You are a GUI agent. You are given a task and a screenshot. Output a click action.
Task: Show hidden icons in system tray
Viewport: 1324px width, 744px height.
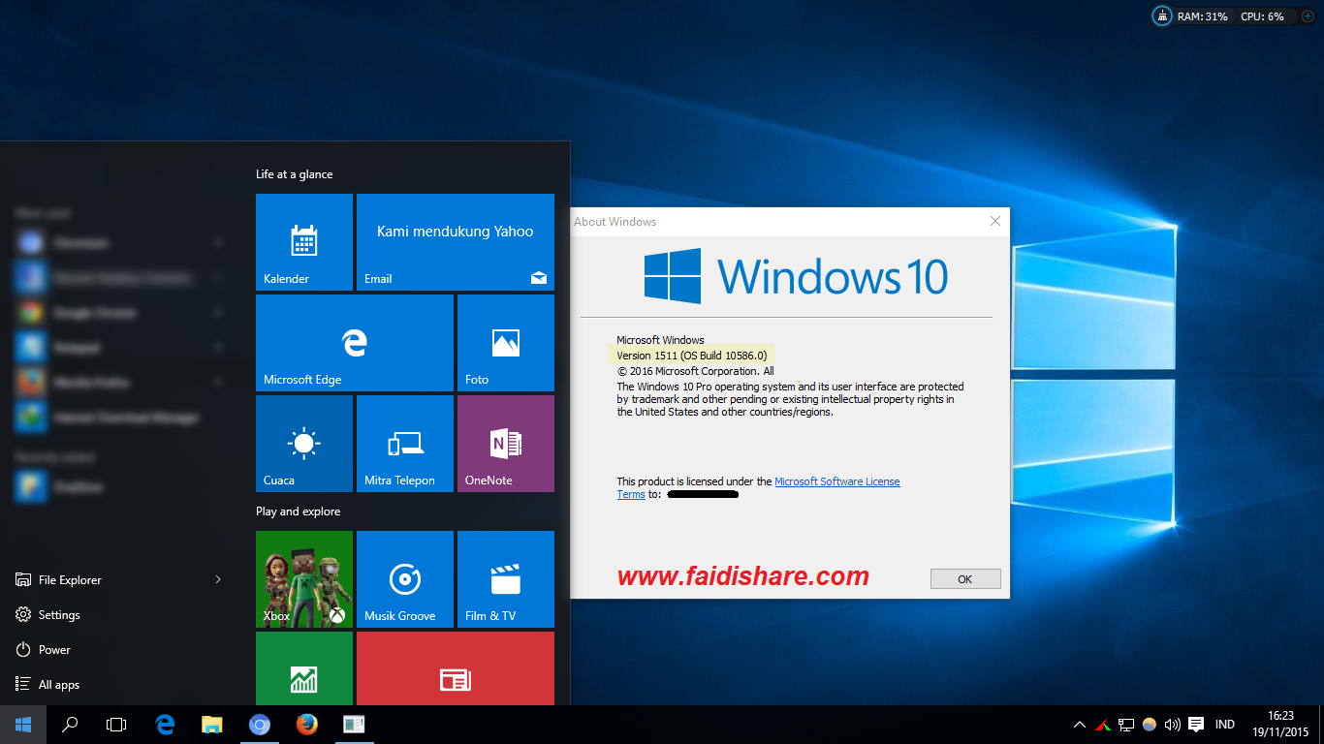click(x=1078, y=724)
